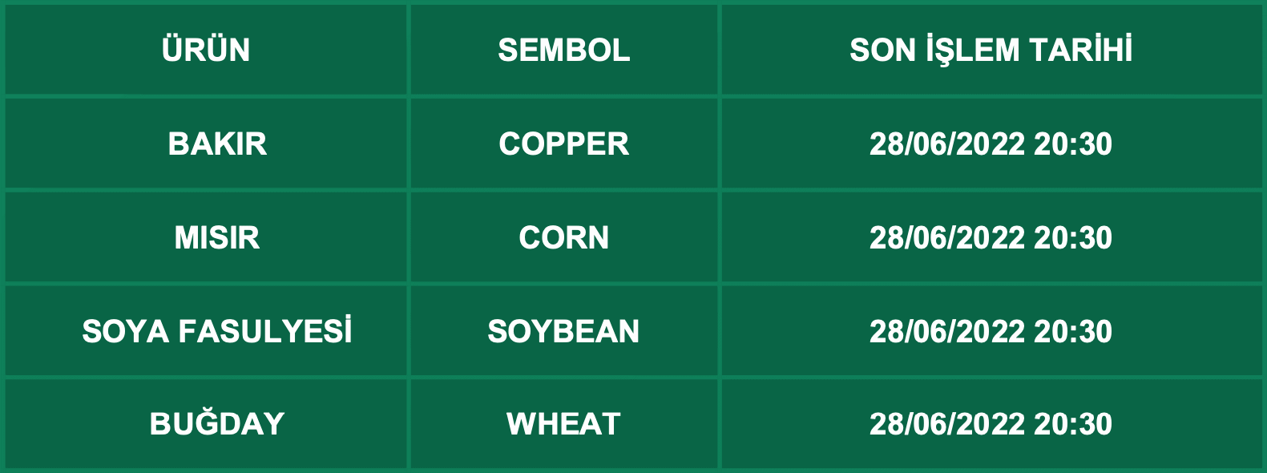The image size is (1267, 473).
Task: Click the CORN symbol
Action: click(x=563, y=237)
